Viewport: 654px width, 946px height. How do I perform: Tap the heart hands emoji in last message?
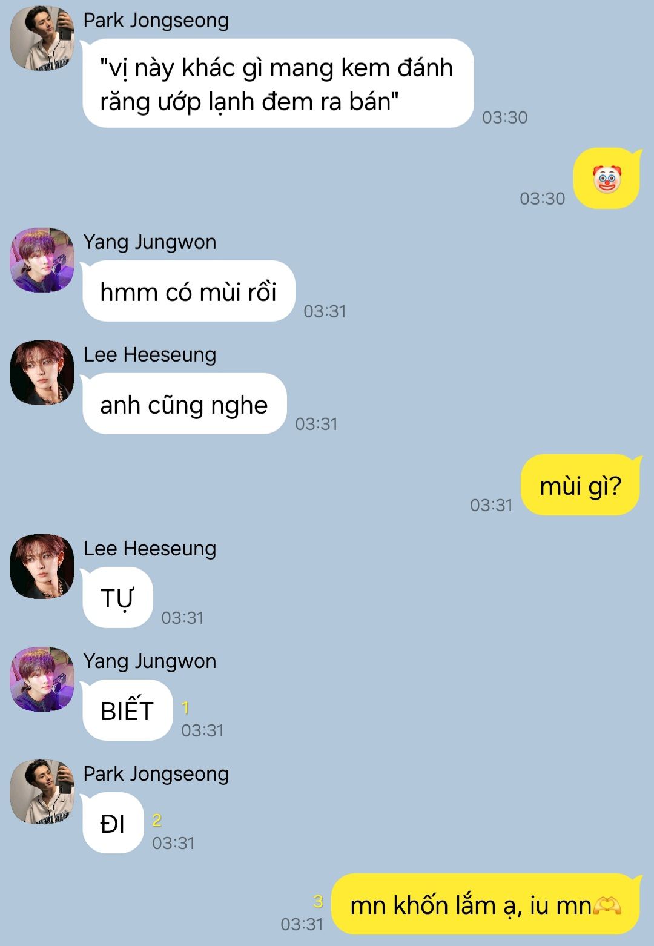(x=606, y=906)
